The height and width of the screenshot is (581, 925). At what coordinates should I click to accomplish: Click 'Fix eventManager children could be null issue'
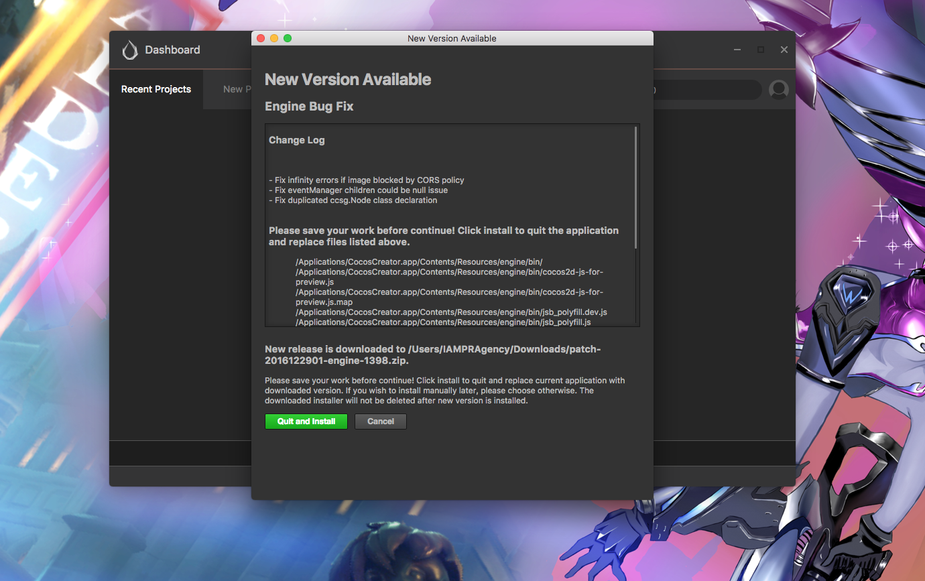pos(359,190)
